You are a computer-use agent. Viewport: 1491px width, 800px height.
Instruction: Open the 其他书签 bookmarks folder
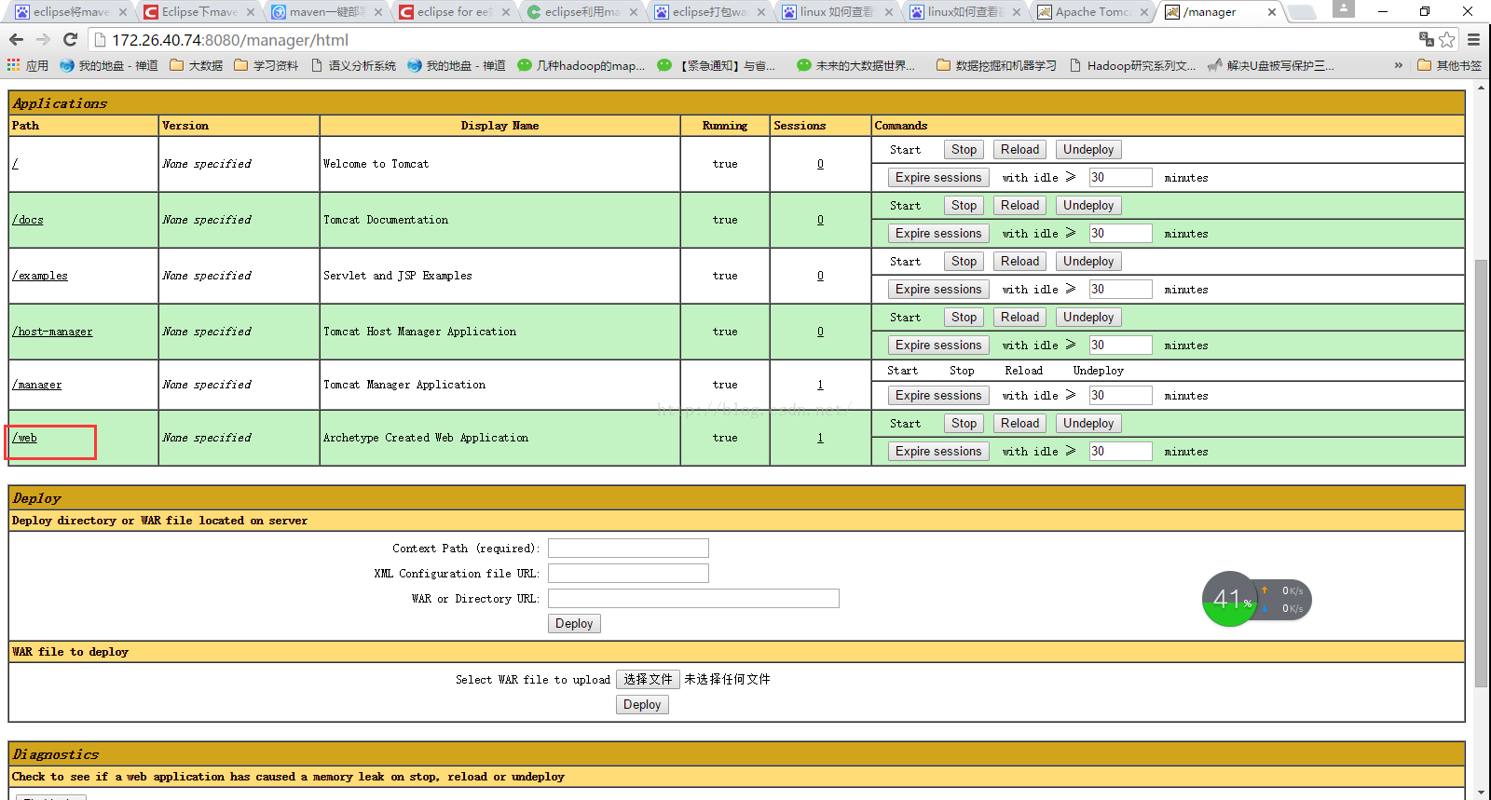[1449, 65]
